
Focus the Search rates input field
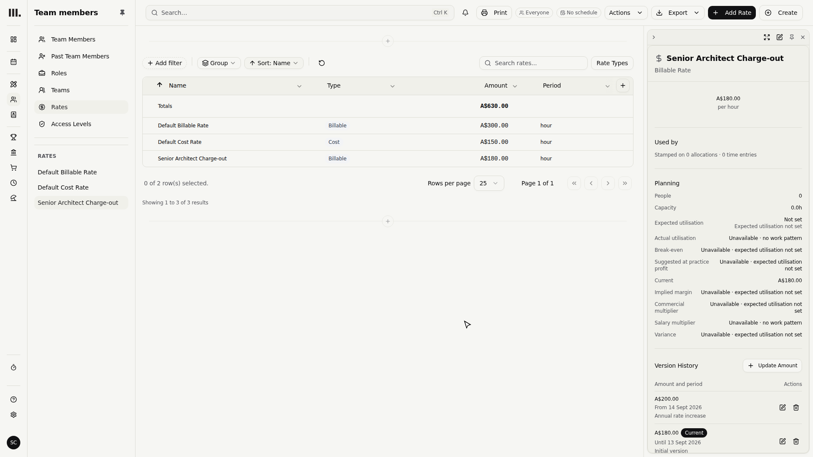pyautogui.click(x=534, y=63)
